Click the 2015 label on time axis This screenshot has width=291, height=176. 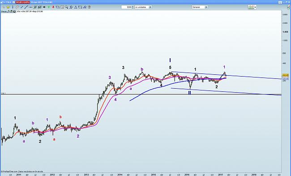click(x=153, y=175)
